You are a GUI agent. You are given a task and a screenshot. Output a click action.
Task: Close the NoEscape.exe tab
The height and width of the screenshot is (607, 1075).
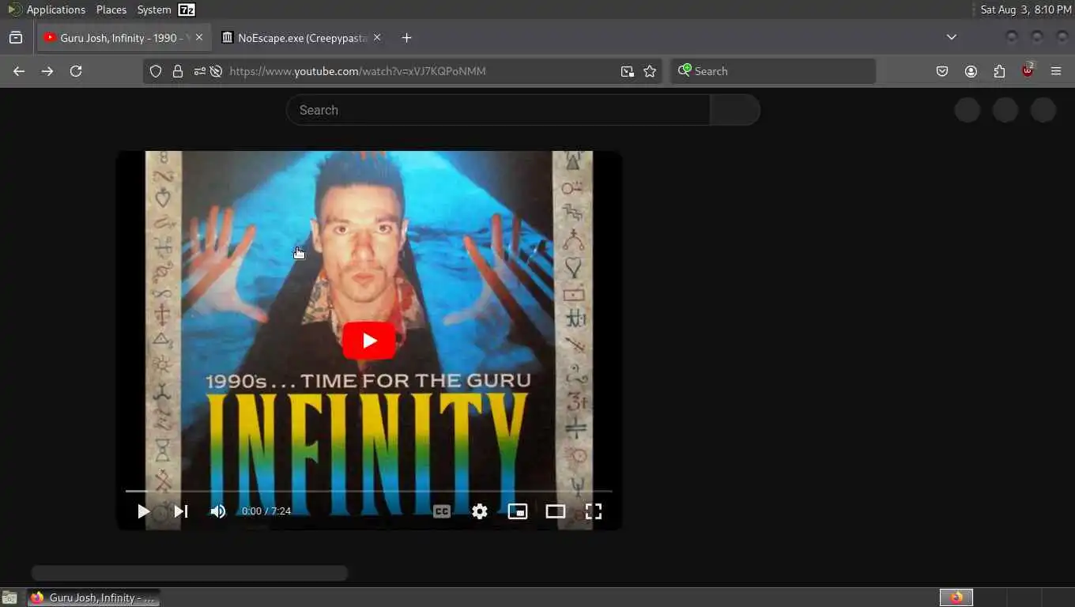coord(377,38)
